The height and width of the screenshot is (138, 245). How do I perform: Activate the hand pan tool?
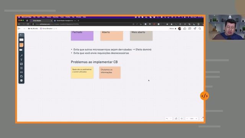click(176, 118)
